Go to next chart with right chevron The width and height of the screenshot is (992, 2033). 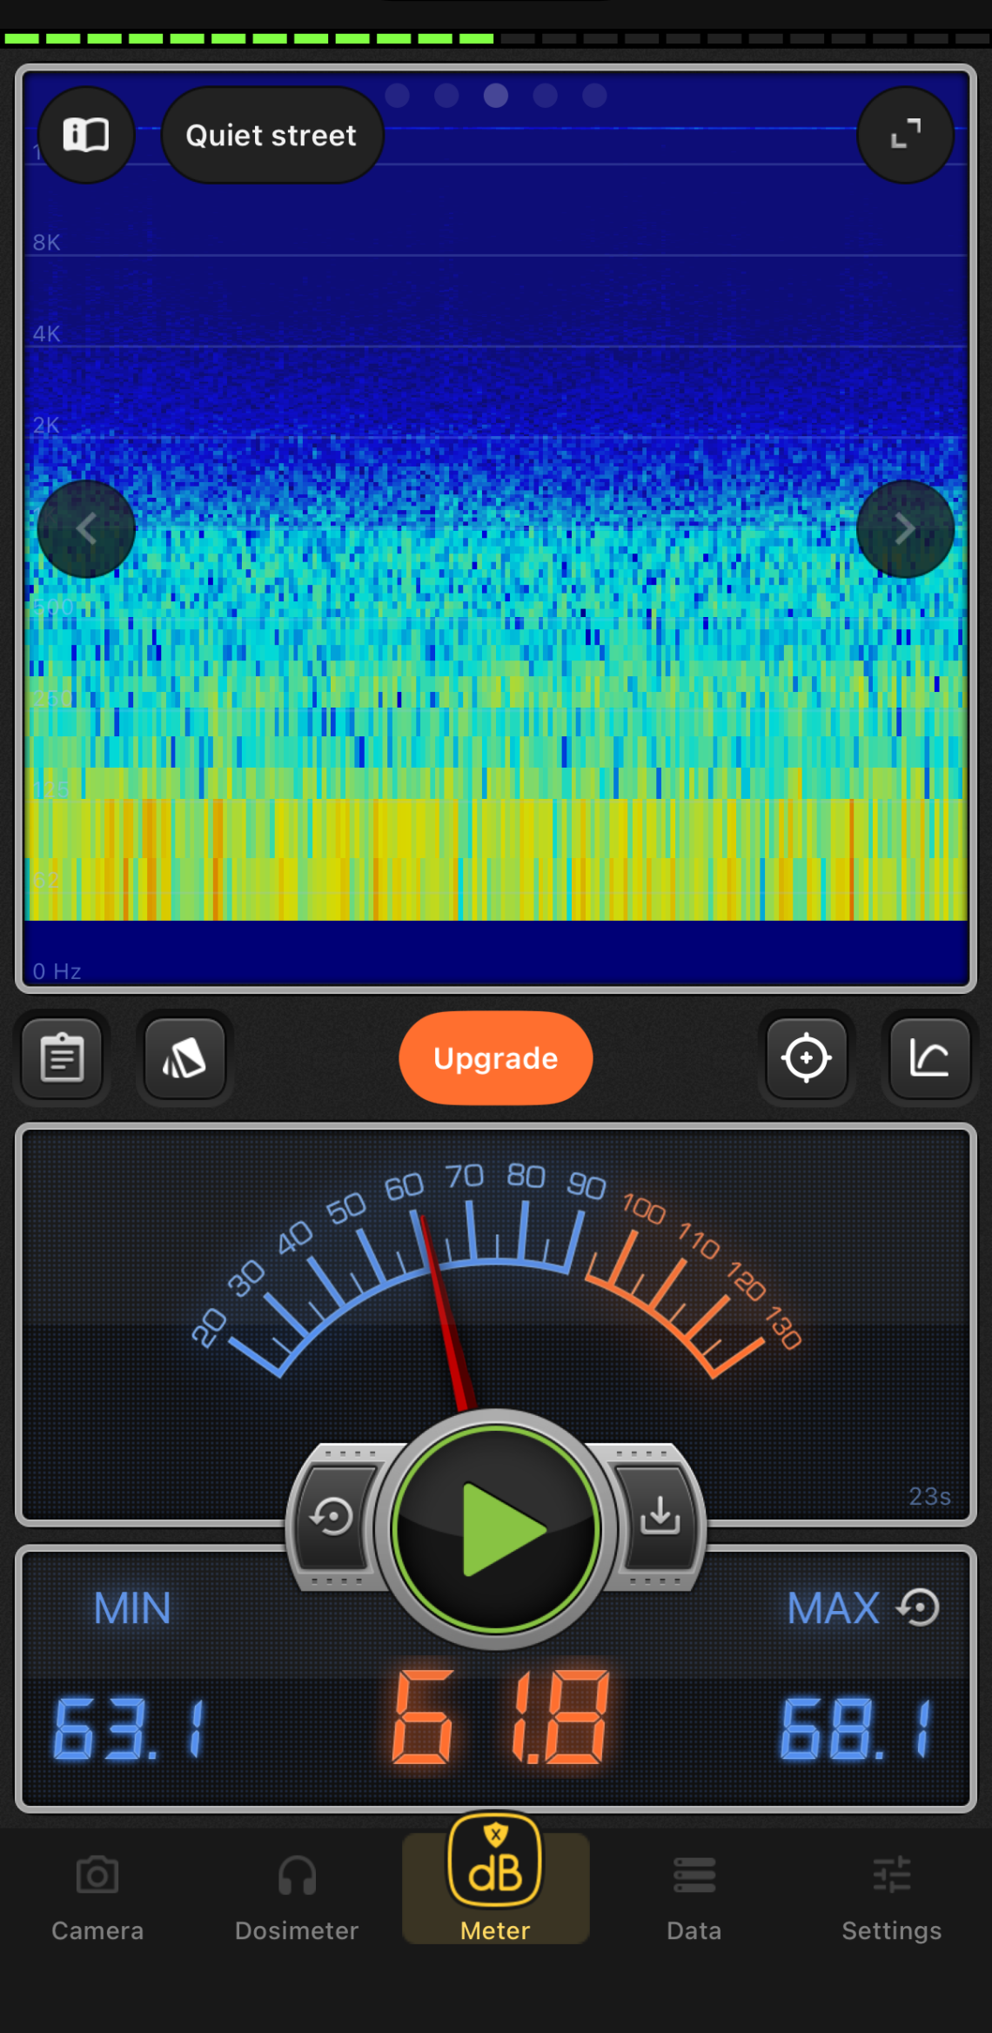click(x=905, y=528)
